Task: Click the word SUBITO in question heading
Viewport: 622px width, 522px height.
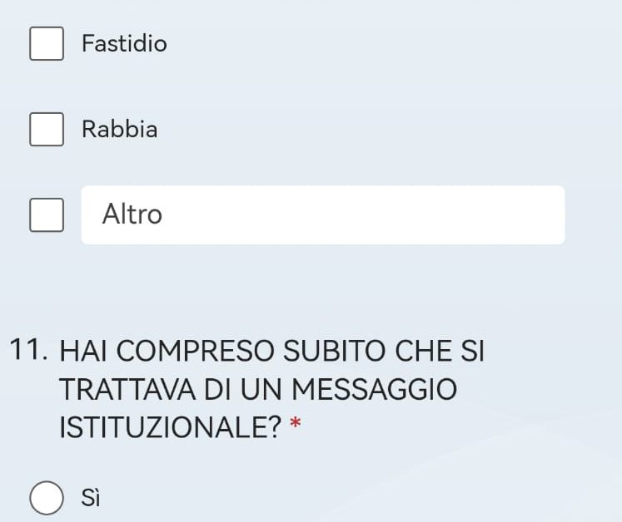Action: tap(335, 351)
